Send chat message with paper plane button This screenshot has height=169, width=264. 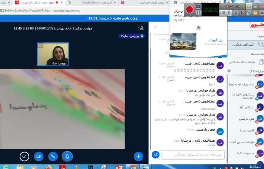(x=156, y=155)
